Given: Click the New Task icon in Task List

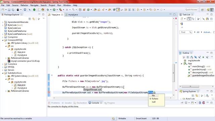Looking at the screenshot, I should point(182,19).
